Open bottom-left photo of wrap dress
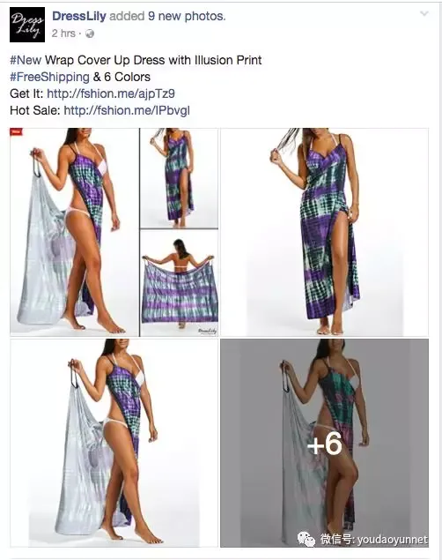Viewport: 442px width, 560px height. tap(114, 443)
